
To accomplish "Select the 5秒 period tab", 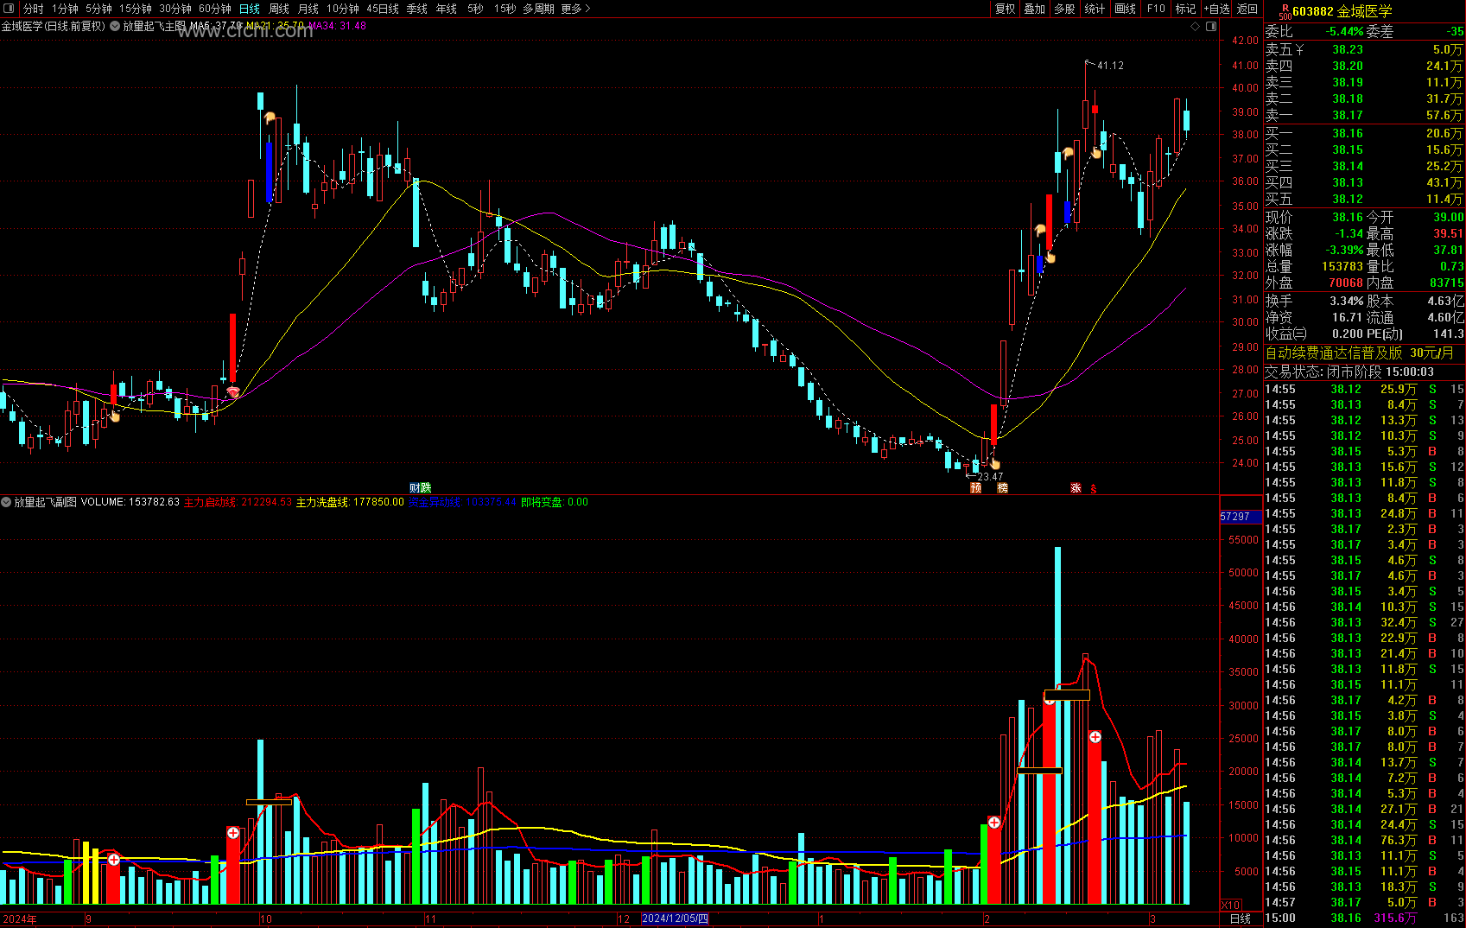I will tap(476, 9).
